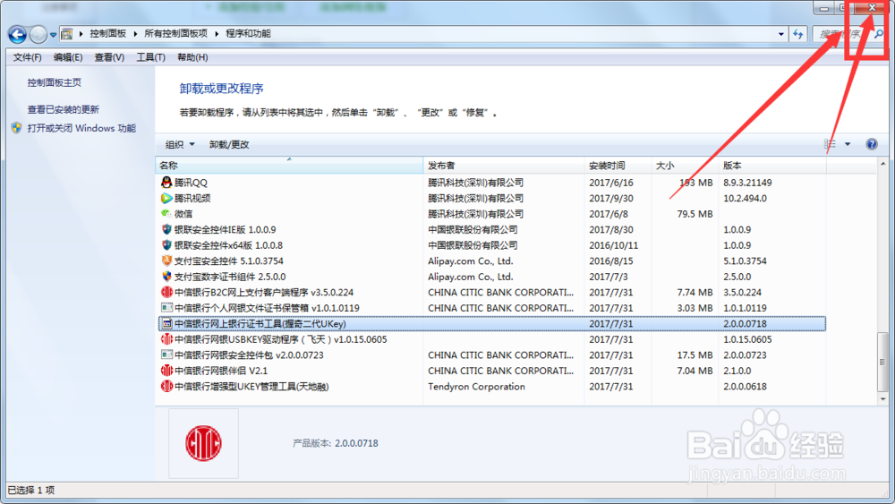Click 所有控制面板项 breadcrumb

175,34
